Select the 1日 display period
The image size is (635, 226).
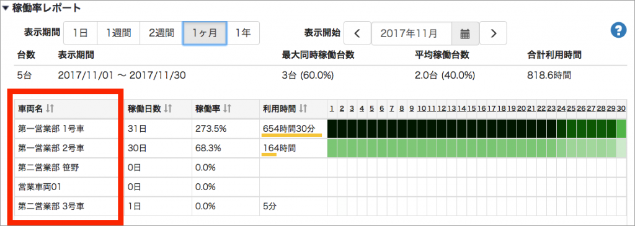click(80, 33)
